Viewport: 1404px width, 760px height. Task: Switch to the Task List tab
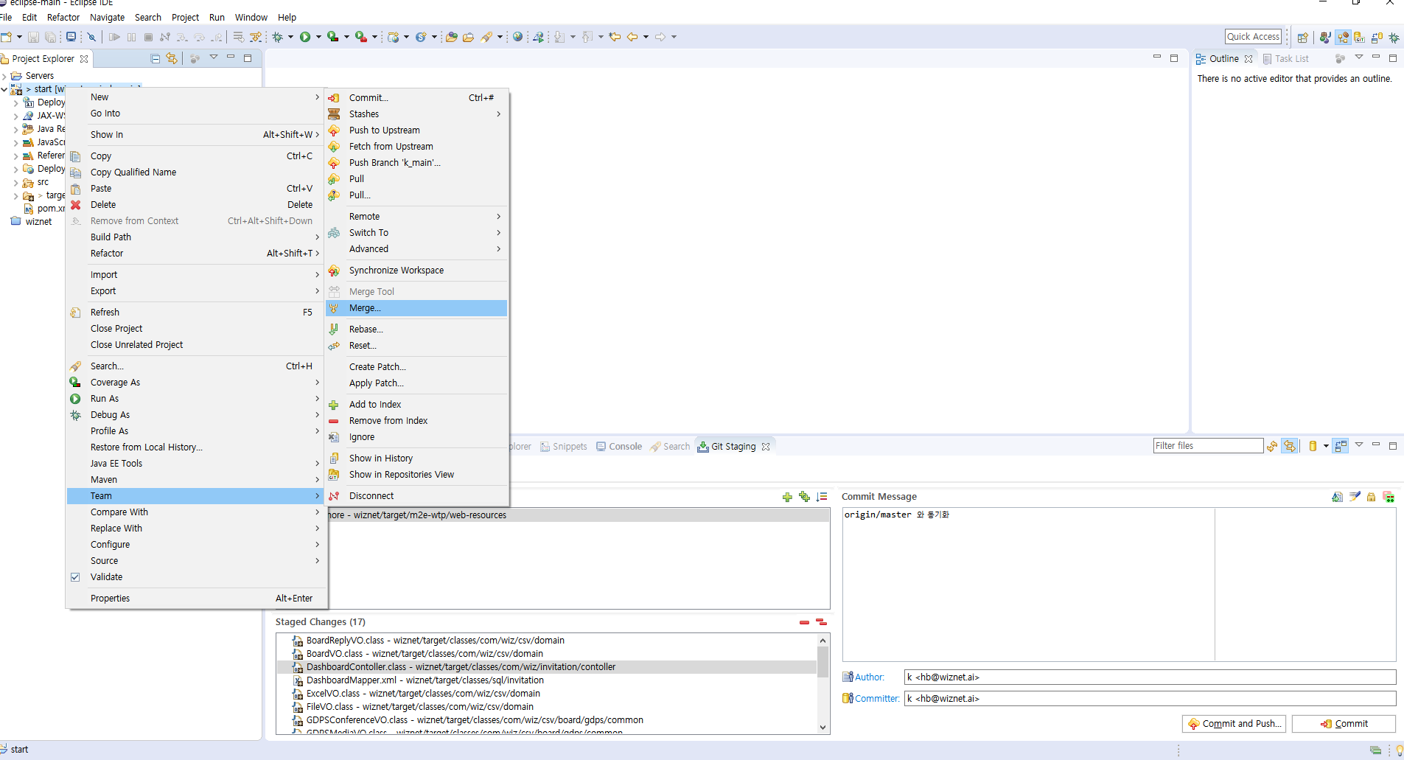coord(1285,59)
